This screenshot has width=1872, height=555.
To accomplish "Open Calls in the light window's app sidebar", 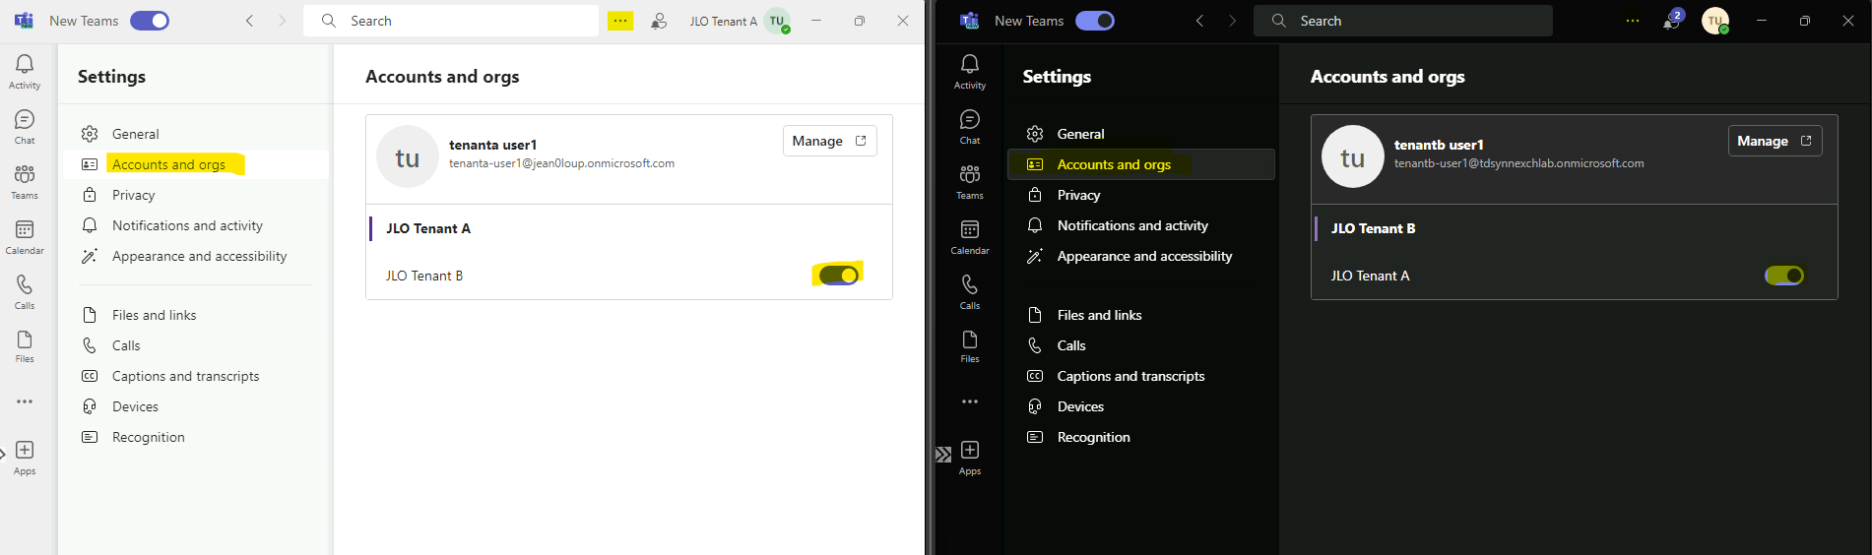I will click(25, 292).
